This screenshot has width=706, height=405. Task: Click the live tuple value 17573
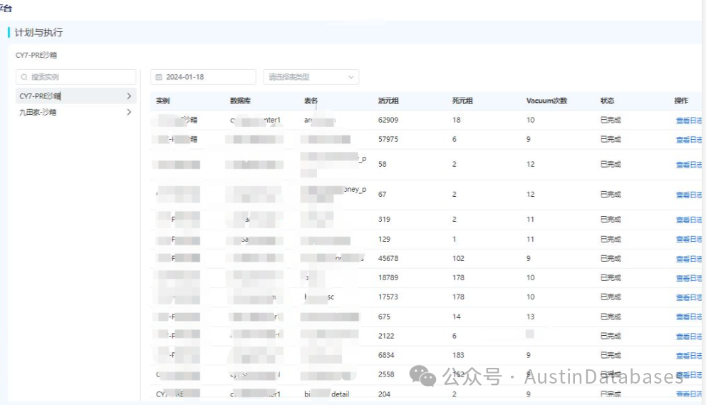tap(388, 297)
